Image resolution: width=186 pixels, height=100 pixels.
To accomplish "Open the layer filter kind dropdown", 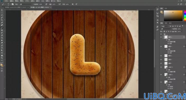I will tap(164, 26).
